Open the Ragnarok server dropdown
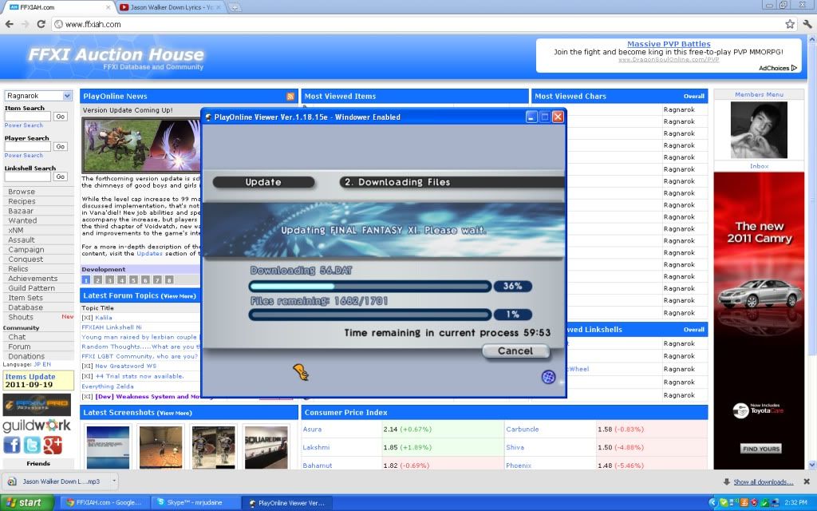Screen dimensions: 817x511 coord(38,96)
